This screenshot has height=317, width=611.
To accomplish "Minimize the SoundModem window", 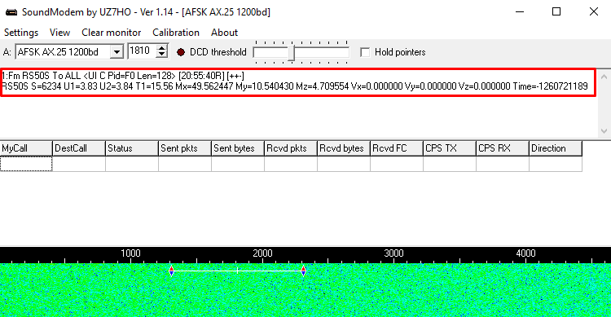I will [x=520, y=11].
